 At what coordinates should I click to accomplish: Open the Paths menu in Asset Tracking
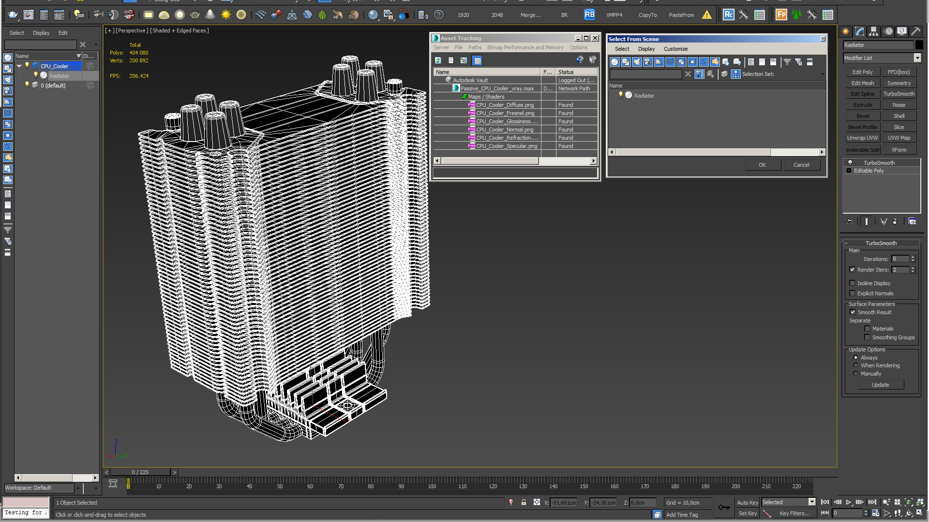[475, 47]
